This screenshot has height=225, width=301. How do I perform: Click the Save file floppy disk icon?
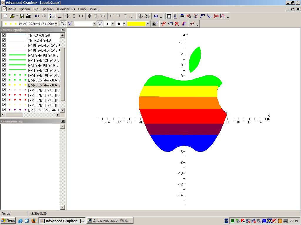[22, 16]
